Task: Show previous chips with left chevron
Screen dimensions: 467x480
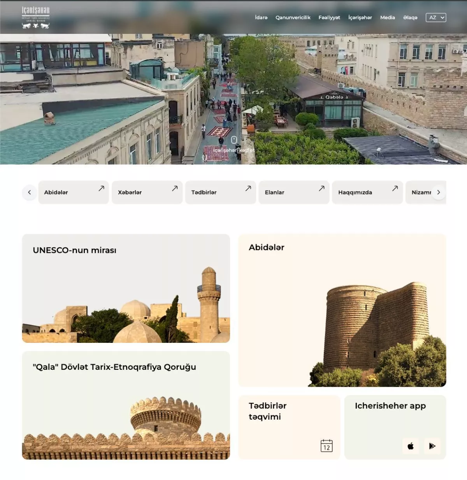Action: pos(30,192)
